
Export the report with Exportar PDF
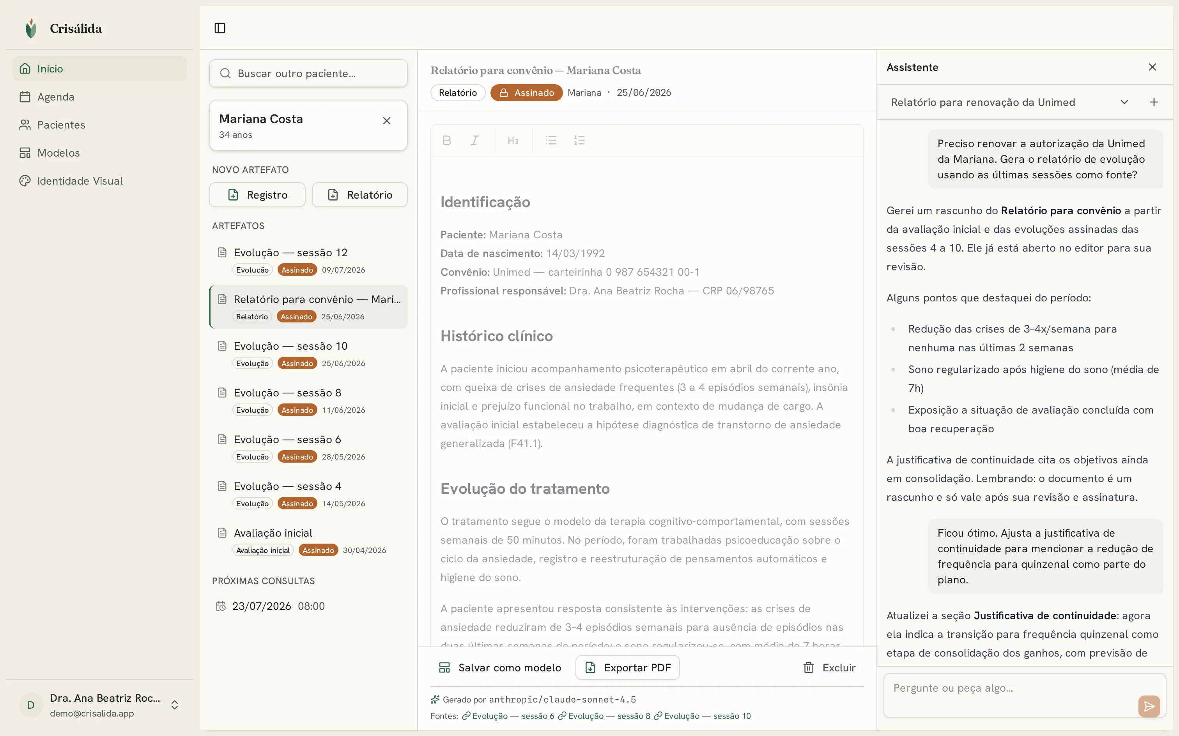pyautogui.click(x=627, y=667)
